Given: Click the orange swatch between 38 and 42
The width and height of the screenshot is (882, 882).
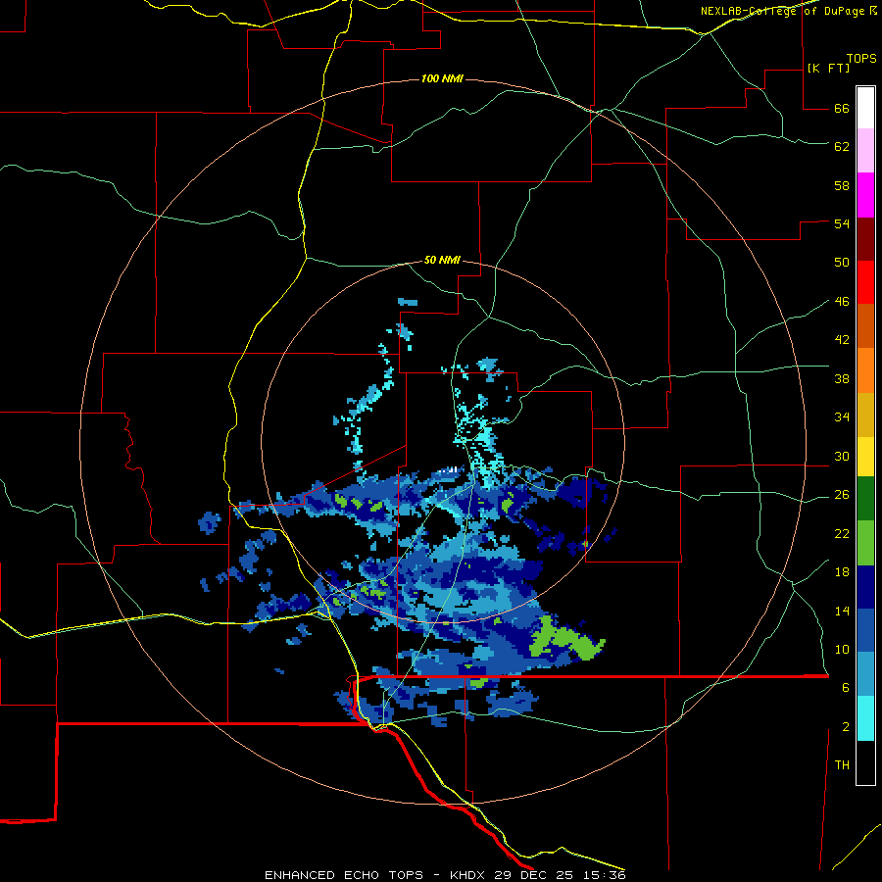Looking at the screenshot, I should tap(865, 370).
